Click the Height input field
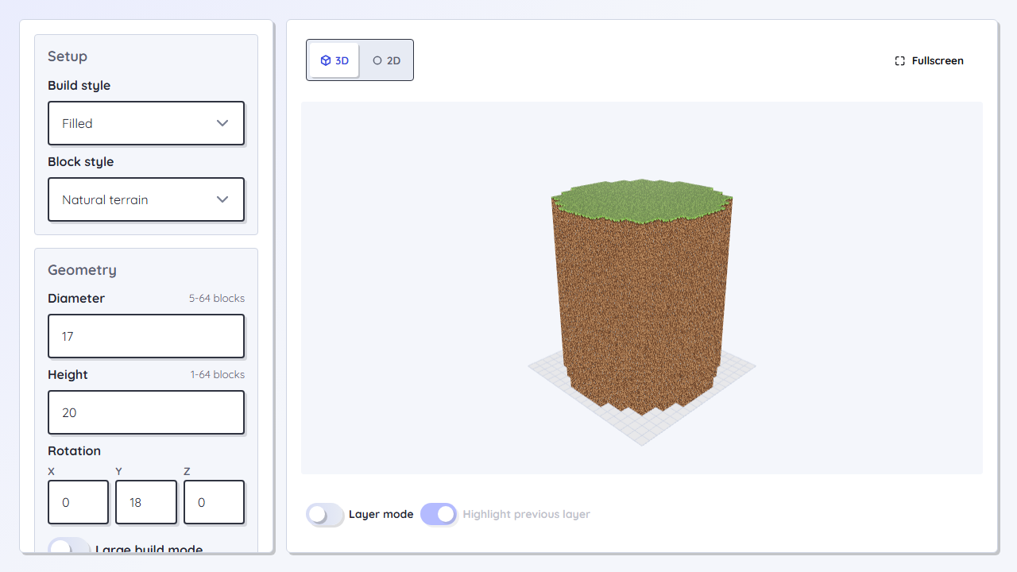The height and width of the screenshot is (572, 1017). click(x=146, y=412)
